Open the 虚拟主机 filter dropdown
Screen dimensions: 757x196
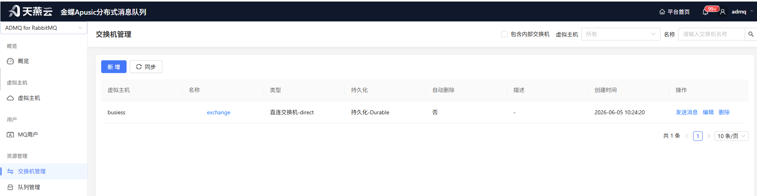621,34
